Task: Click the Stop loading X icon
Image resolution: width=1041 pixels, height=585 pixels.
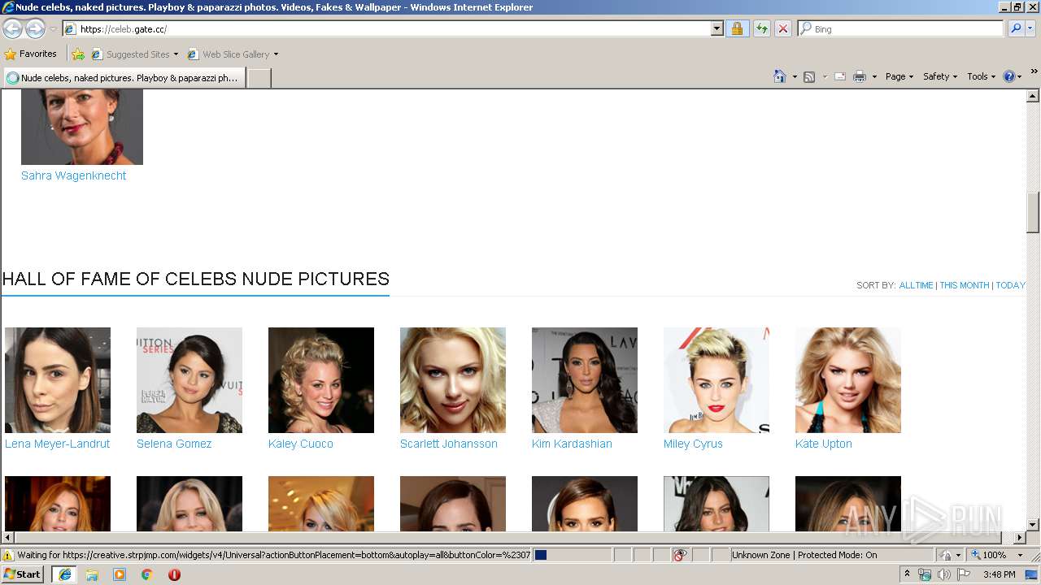Action: pyautogui.click(x=782, y=28)
